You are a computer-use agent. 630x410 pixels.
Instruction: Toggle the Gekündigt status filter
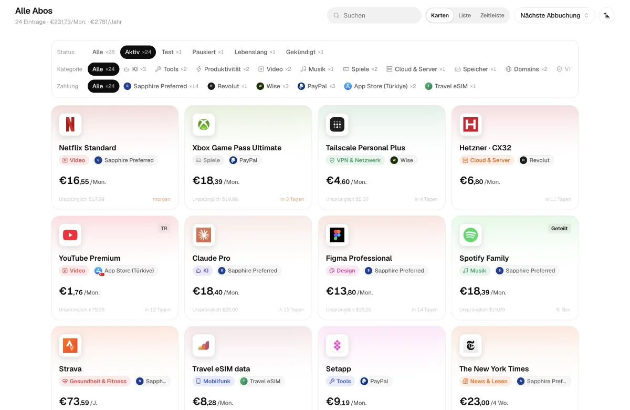pos(304,52)
